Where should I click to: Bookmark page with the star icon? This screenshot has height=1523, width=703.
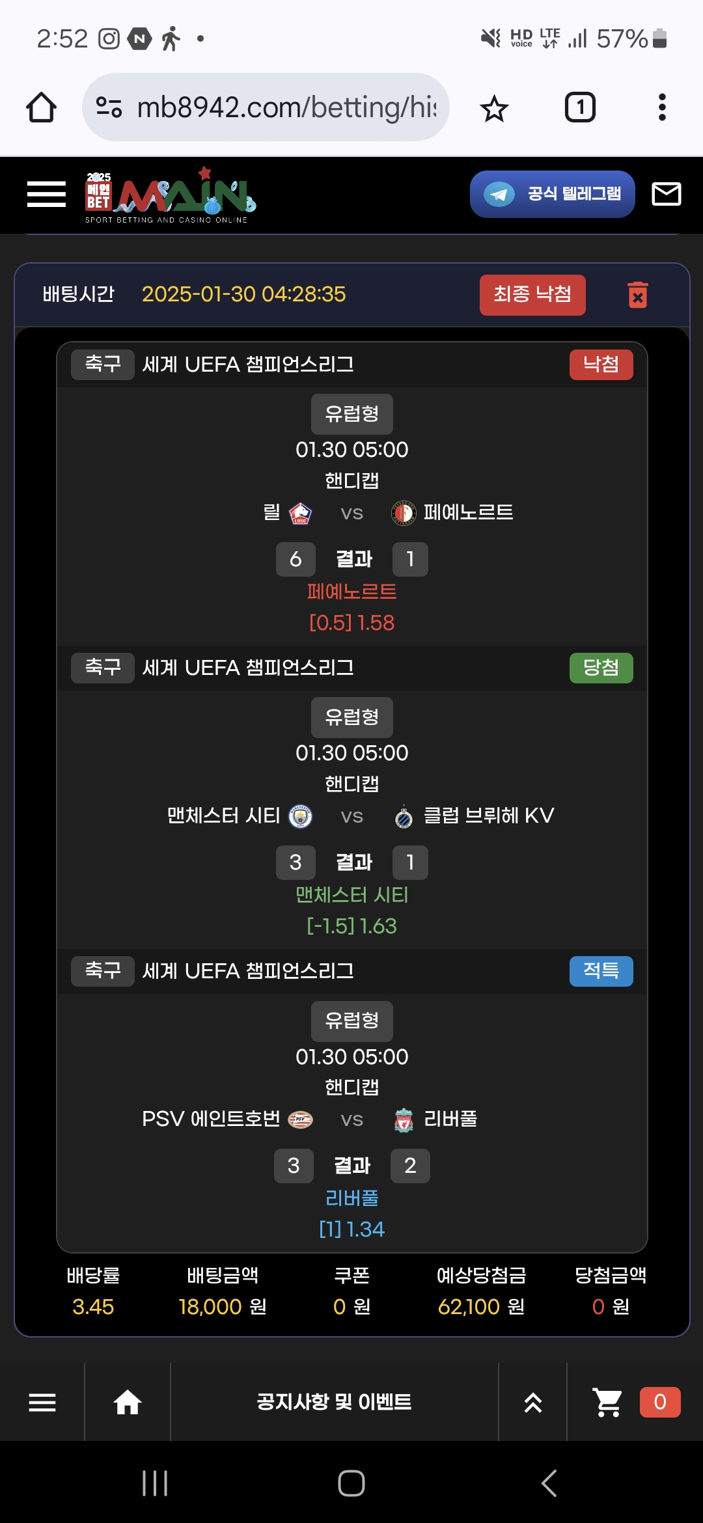coord(494,108)
